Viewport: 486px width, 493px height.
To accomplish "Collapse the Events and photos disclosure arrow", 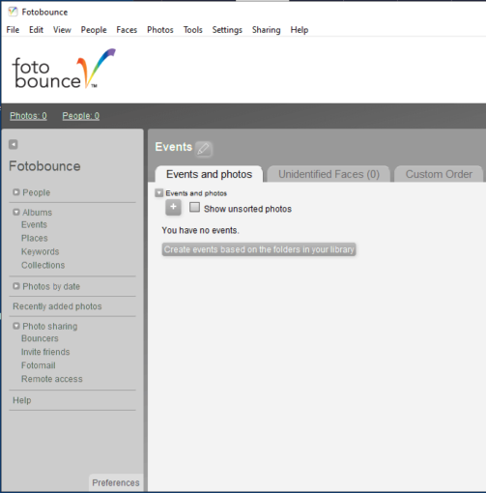I will coord(159,192).
